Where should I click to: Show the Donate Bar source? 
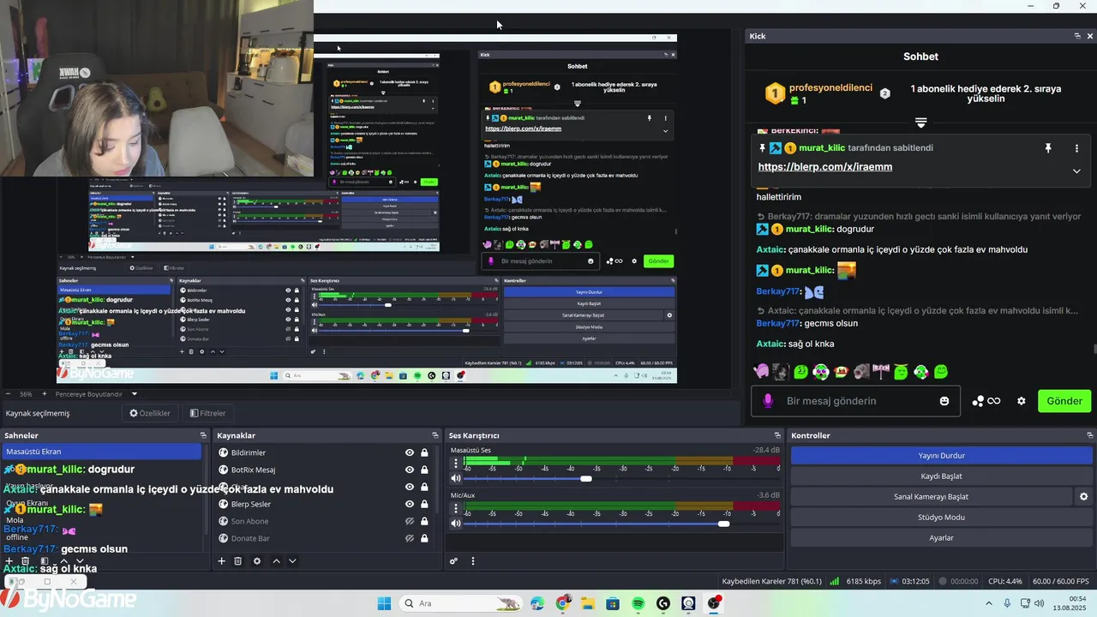pos(410,538)
